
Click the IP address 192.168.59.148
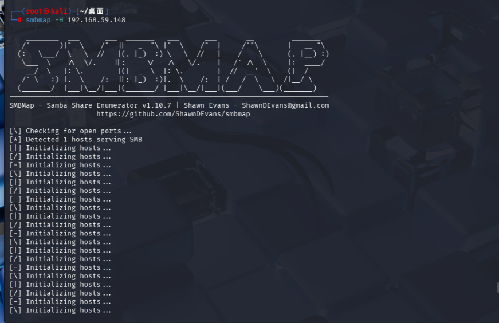pos(96,20)
